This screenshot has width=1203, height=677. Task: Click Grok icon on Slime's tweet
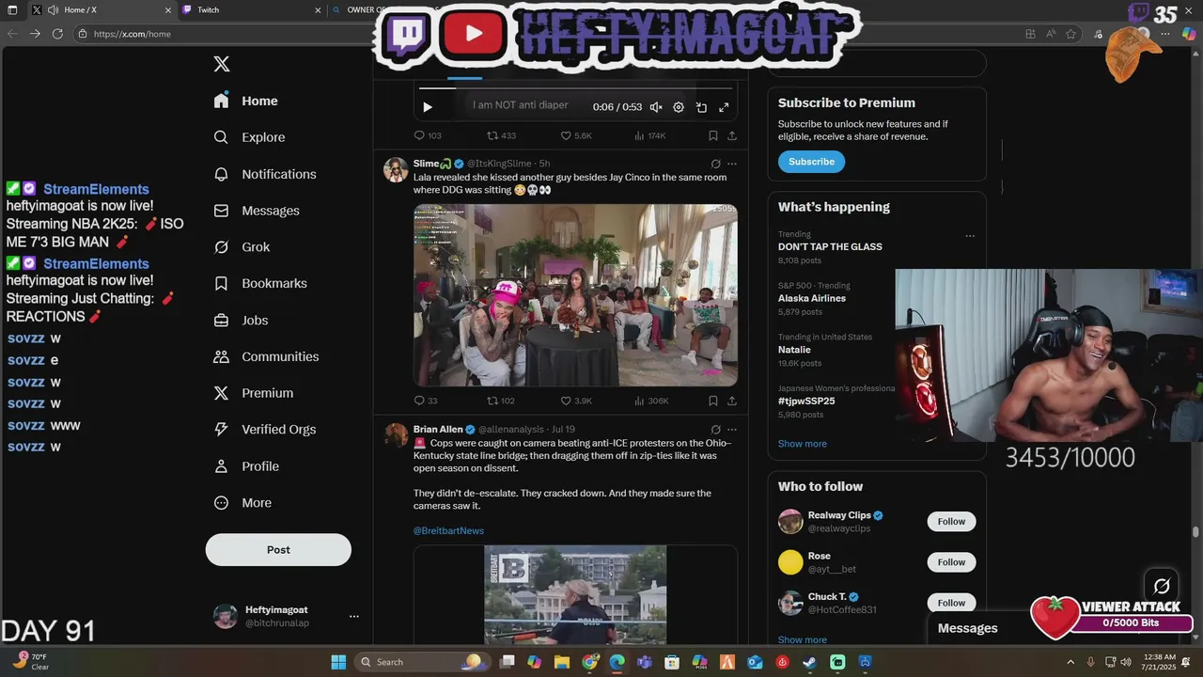click(x=715, y=164)
